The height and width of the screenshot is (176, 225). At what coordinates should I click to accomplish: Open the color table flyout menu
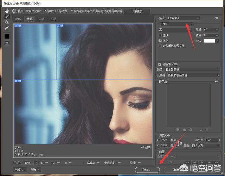point(217,81)
